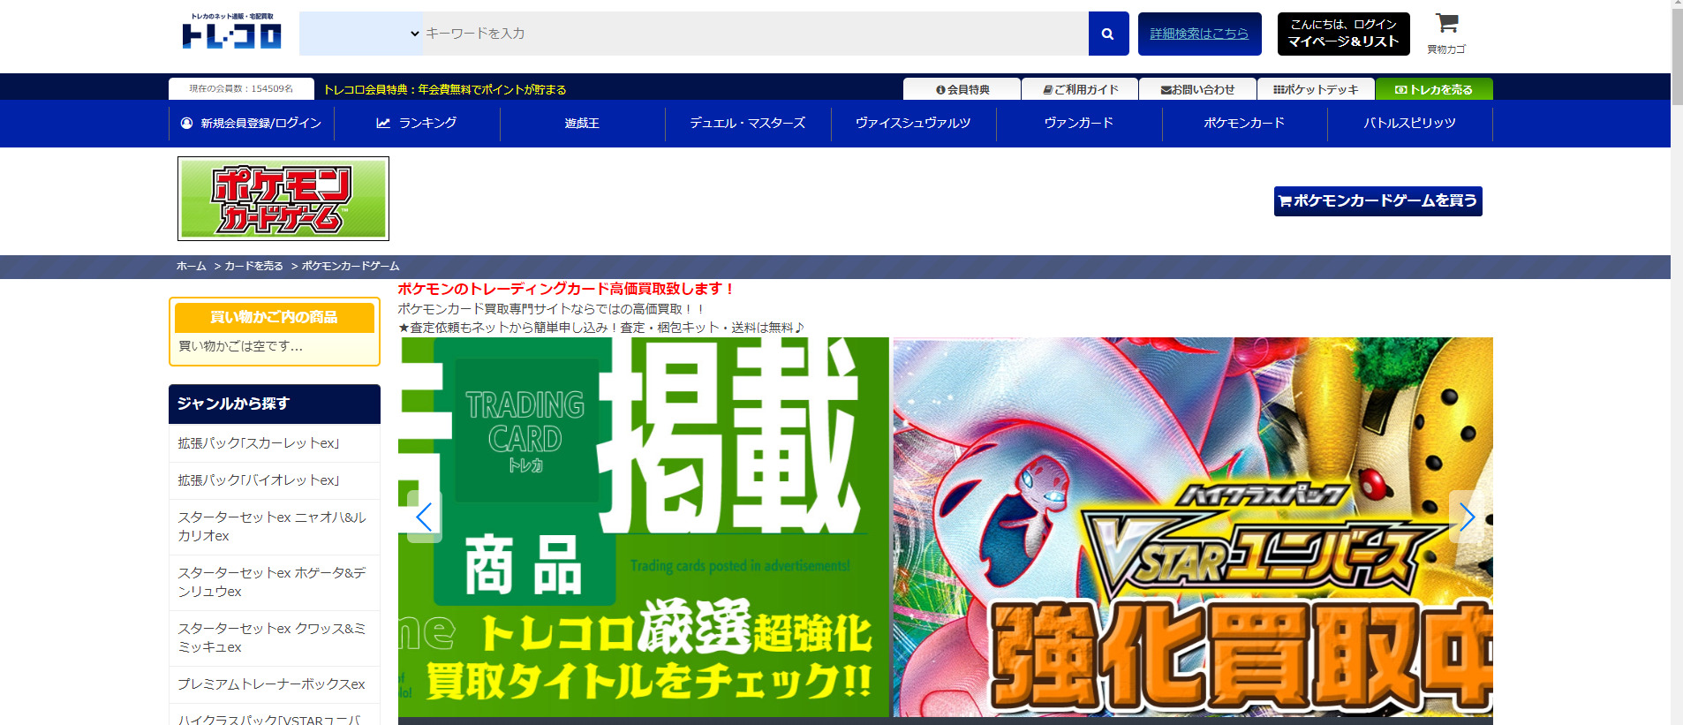
Task: Click the 現在の会員数 counter box
Action: click(x=241, y=89)
